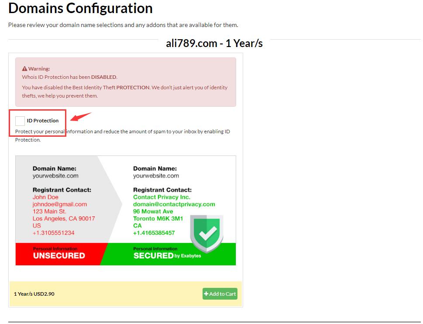Click the warning triangle icon

click(x=24, y=69)
